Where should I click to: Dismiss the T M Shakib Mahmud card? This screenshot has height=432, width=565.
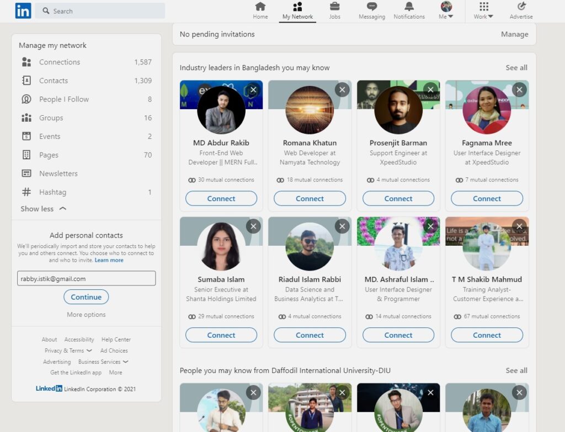(519, 226)
